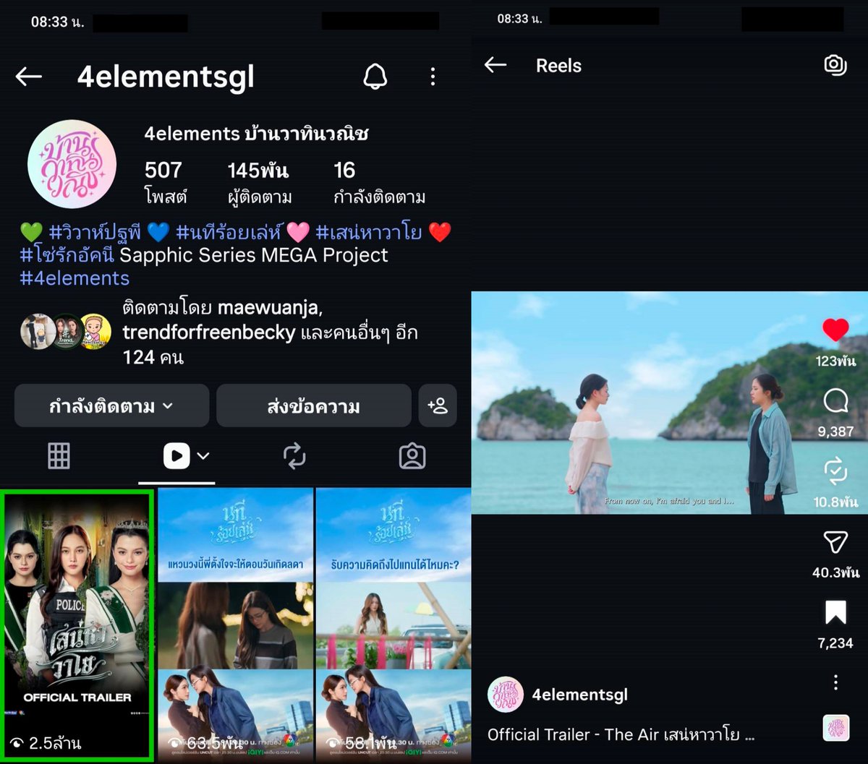This screenshot has height=764, width=868.
Task: Open the 4elements profile picture
Action: (72, 164)
